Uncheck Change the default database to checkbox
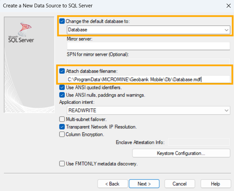 click(x=62, y=21)
